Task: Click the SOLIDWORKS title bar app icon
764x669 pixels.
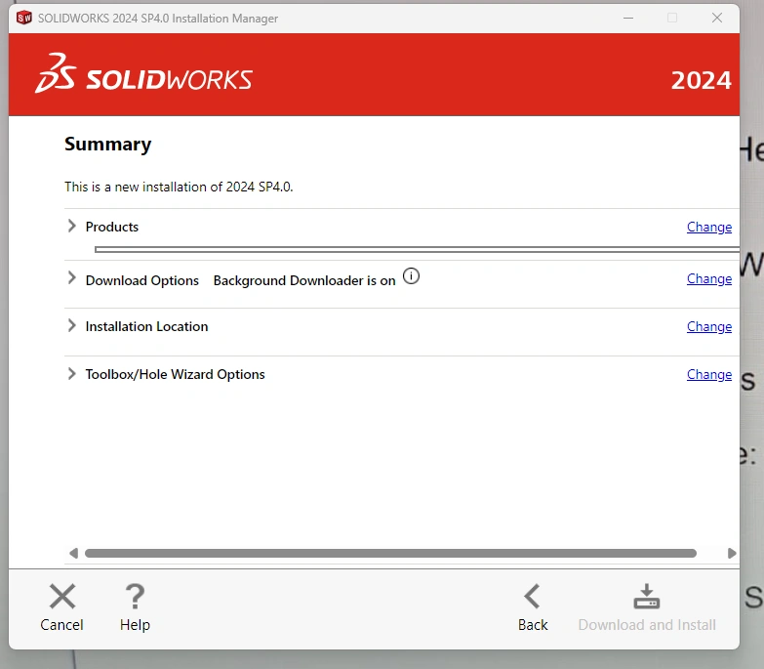Action: point(23,18)
